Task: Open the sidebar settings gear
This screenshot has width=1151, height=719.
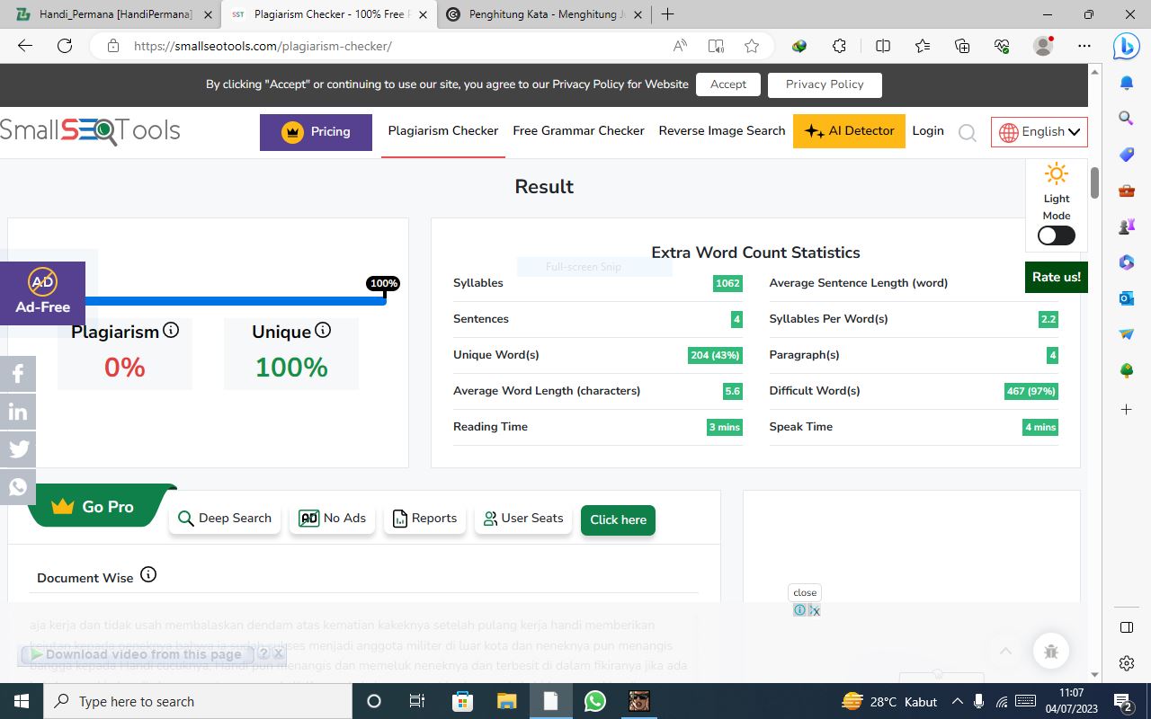Action: point(1127,663)
